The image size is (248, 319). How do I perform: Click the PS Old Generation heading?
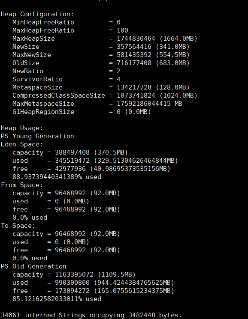(x=33, y=266)
